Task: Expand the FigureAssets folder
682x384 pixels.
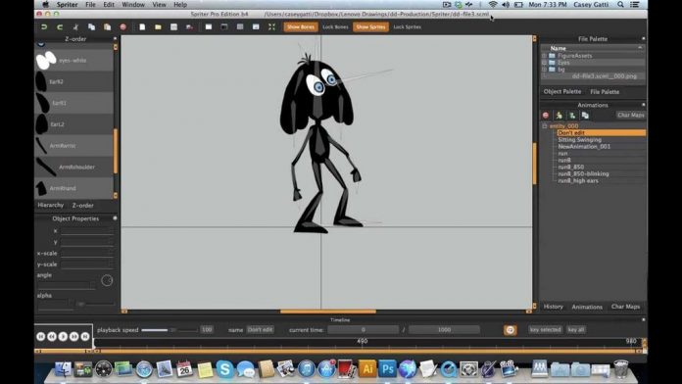Action: [544, 56]
